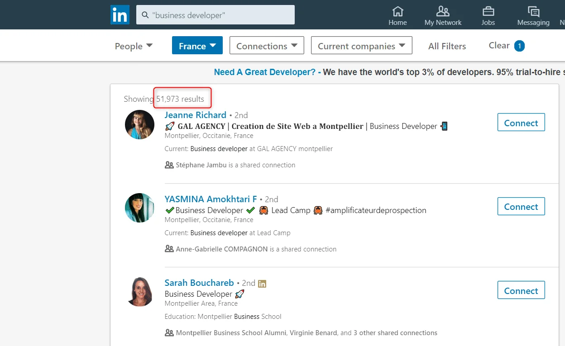Click "Current: Business developer at Lead Camp"
The height and width of the screenshot is (346, 565).
tap(227, 232)
